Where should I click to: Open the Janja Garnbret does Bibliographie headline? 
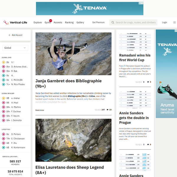(68, 83)
